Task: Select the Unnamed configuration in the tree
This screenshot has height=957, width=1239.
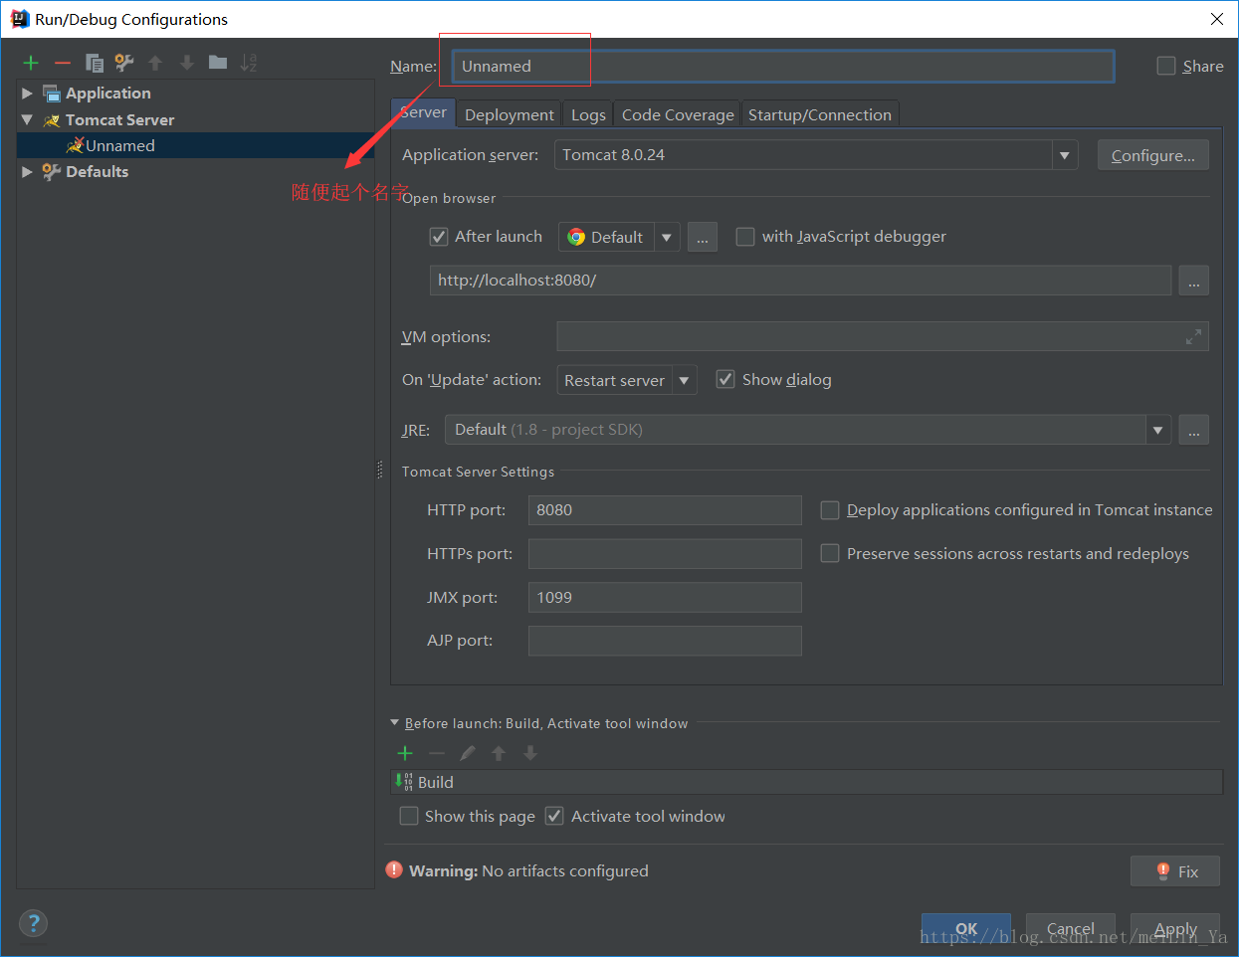Action: click(x=196, y=145)
